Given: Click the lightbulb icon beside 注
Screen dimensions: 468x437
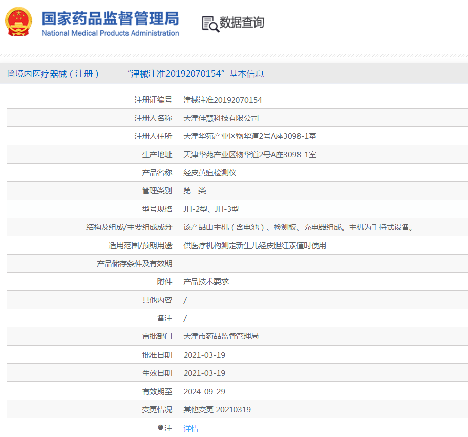Looking at the screenshot, I should (x=160, y=428).
